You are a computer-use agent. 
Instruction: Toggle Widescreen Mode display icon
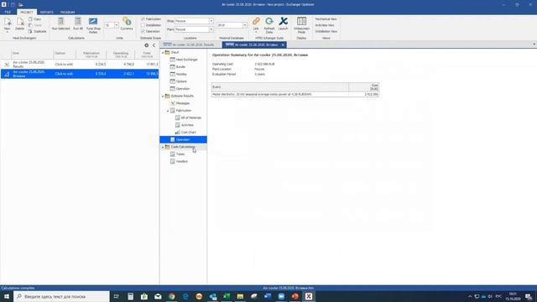[301, 21]
